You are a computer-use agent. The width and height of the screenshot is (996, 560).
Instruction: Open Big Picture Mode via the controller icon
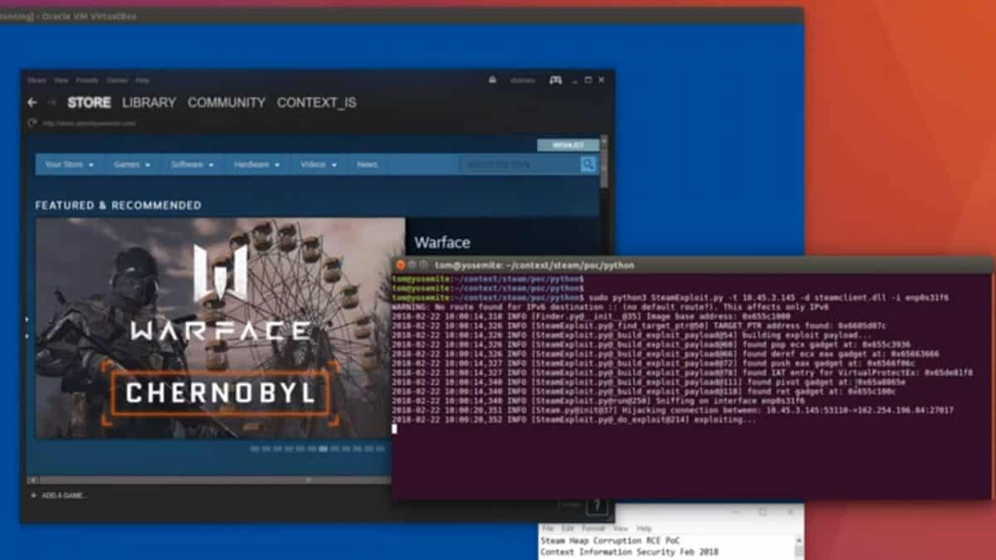(554, 80)
